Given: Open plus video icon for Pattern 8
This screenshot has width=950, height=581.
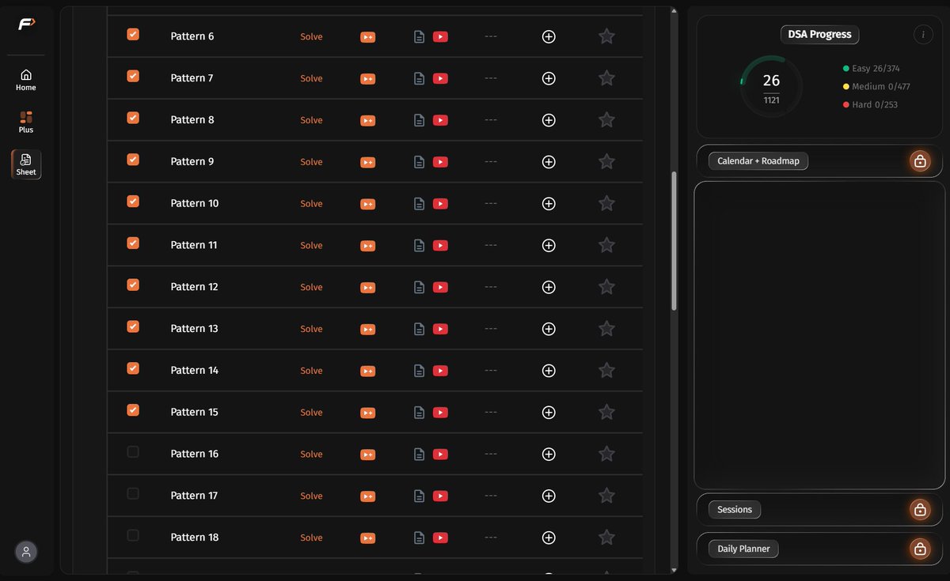Looking at the screenshot, I should [x=367, y=120].
